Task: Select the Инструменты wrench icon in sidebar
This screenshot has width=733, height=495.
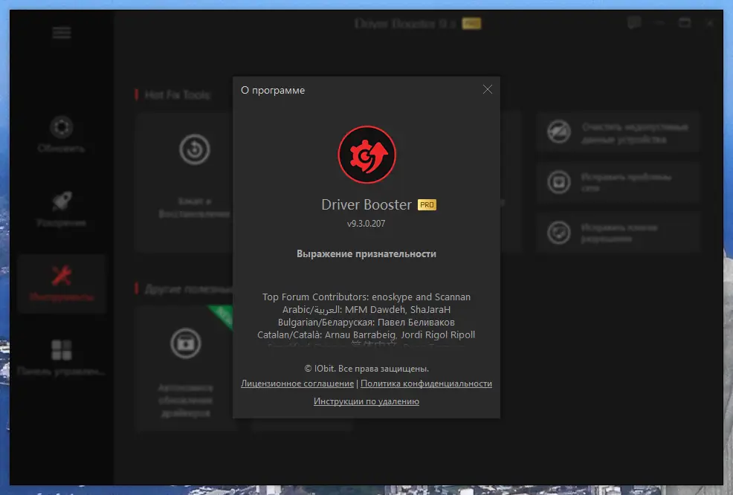Action: tap(61, 275)
